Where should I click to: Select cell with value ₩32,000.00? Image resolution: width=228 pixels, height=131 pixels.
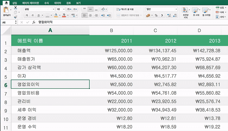coord(111,110)
